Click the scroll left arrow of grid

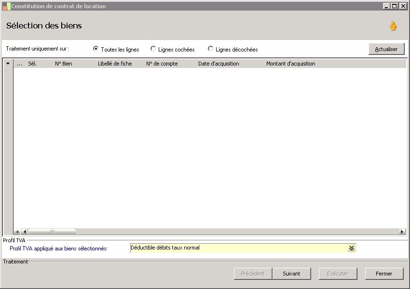pyautogui.click(x=24, y=232)
